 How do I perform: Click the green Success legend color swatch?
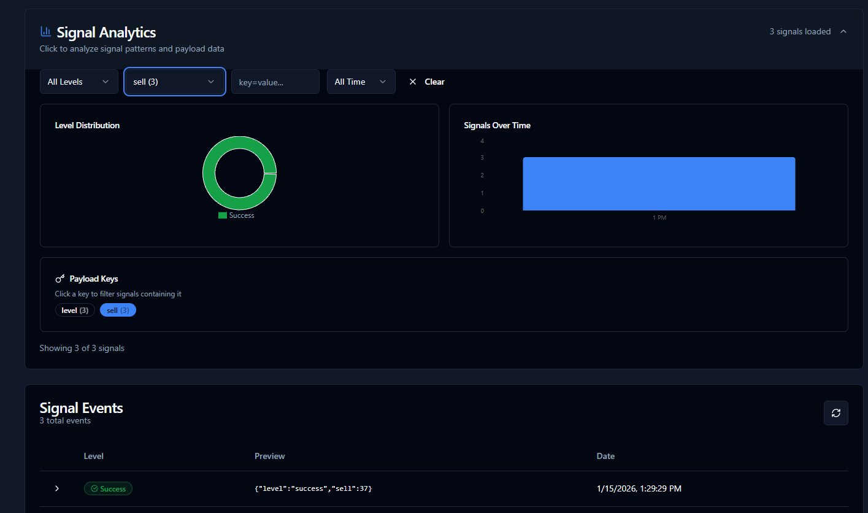[221, 215]
